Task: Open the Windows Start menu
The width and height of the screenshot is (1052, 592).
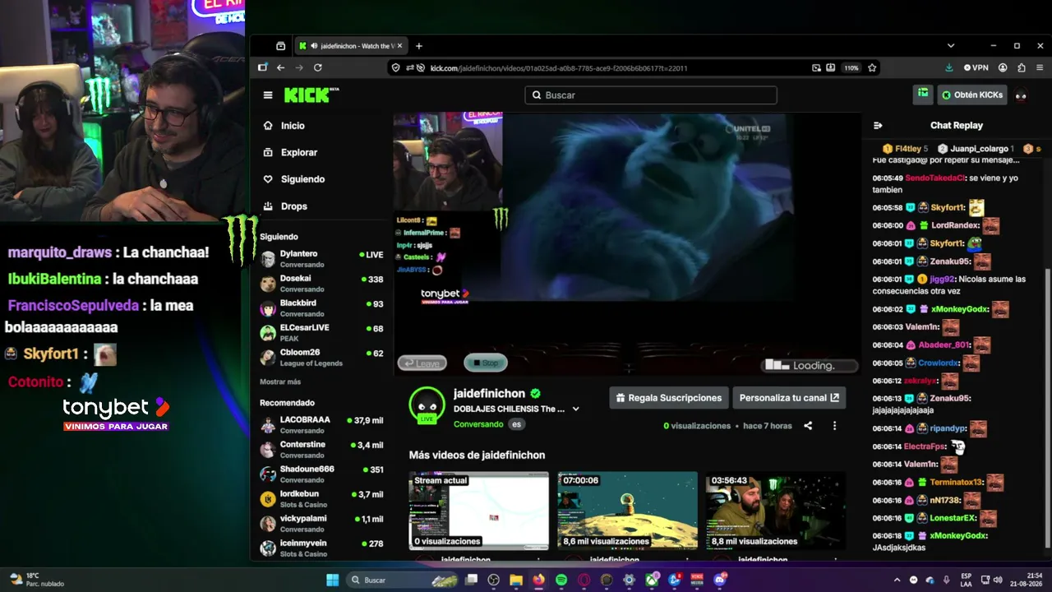Action: coord(333,580)
